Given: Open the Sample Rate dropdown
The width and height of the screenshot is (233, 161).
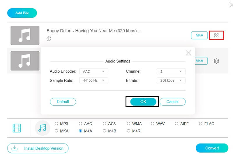Looking at the screenshot, I should [93, 80].
